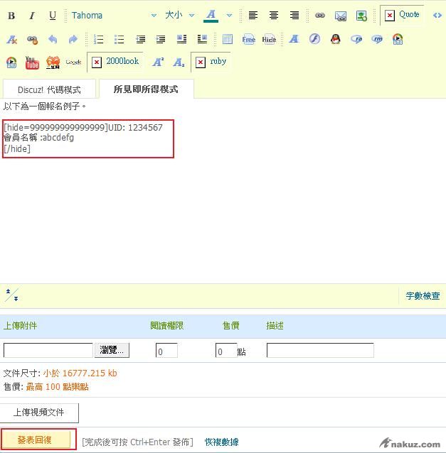Apply the font color A button
This screenshot has width=446, height=453.
tap(211, 16)
